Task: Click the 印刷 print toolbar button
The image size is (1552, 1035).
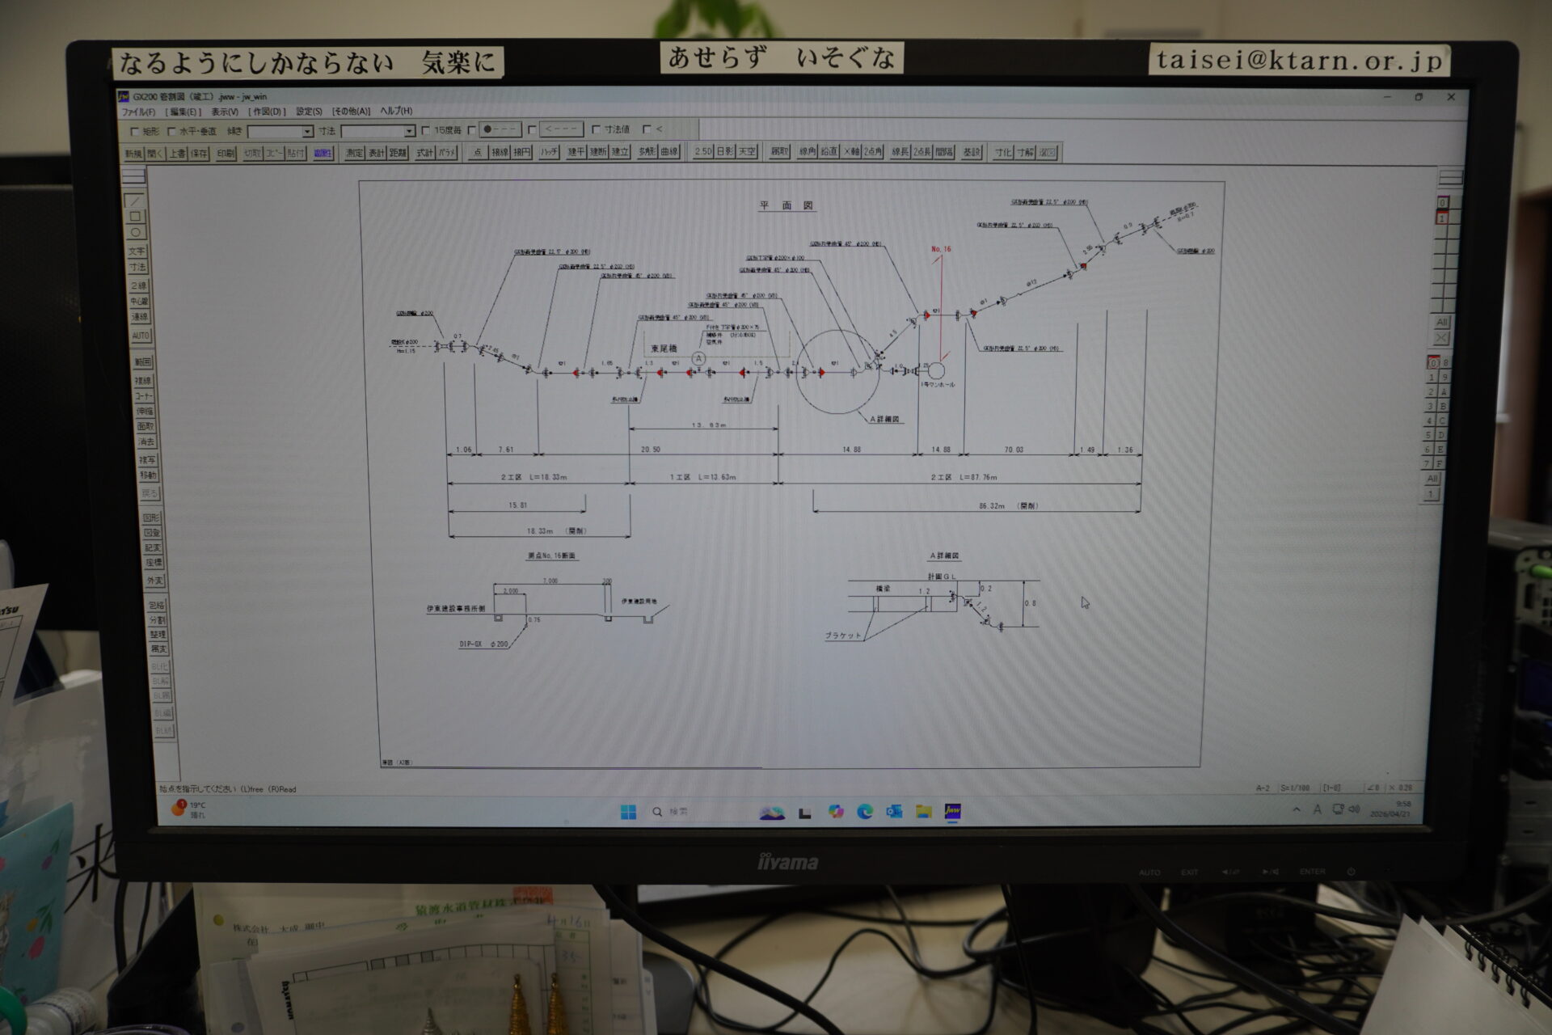Action: pyautogui.click(x=226, y=153)
